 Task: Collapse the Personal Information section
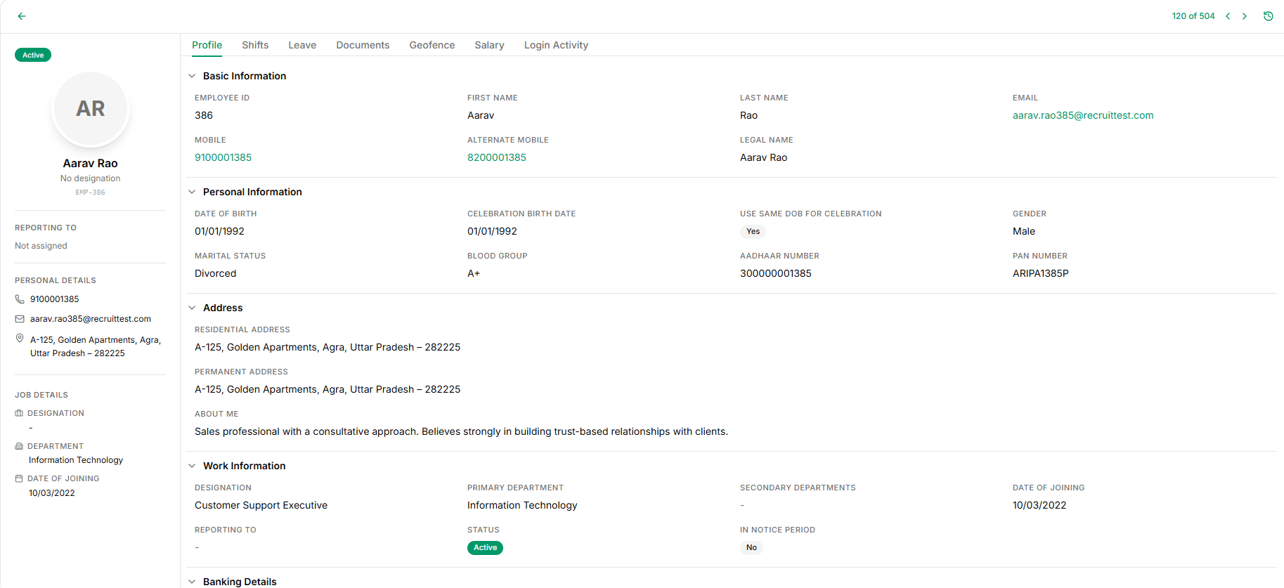pos(192,192)
